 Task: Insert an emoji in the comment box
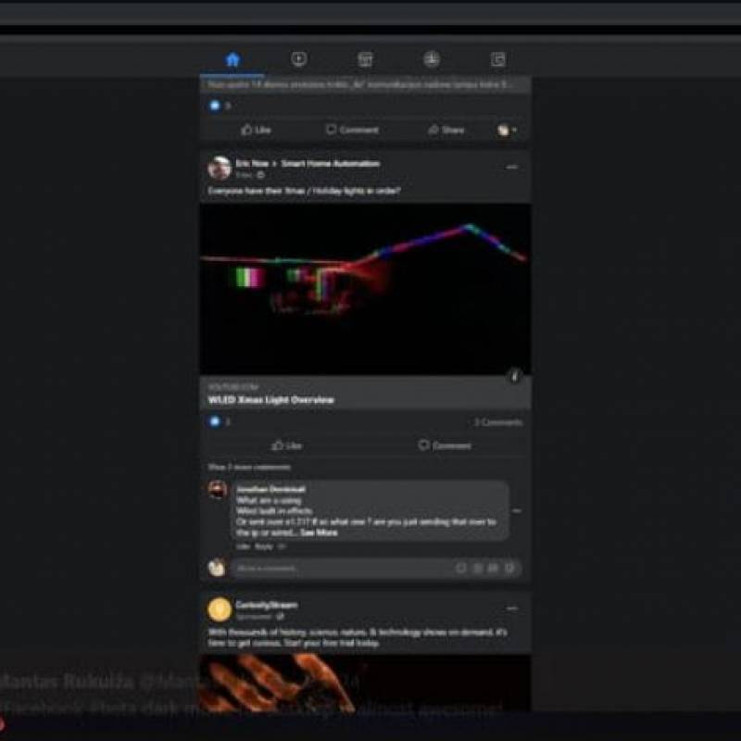(460, 568)
